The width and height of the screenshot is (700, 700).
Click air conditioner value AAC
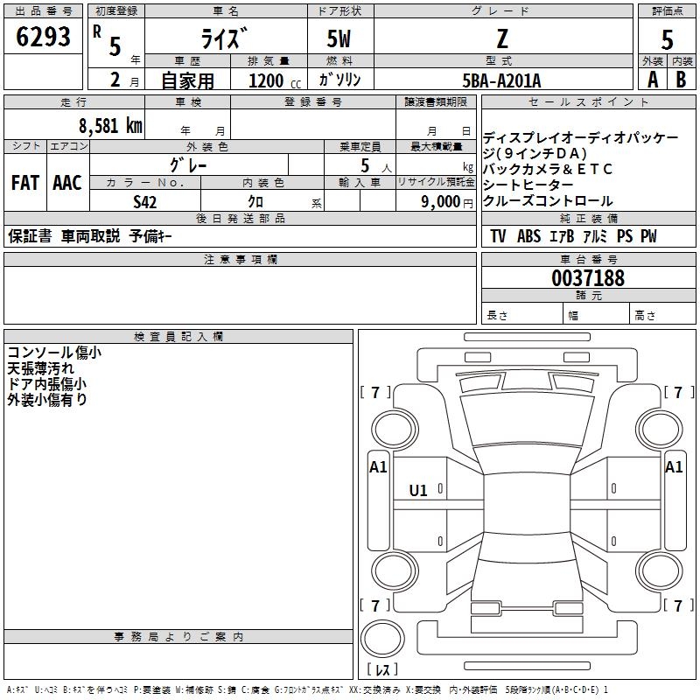click(x=67, y=183)
